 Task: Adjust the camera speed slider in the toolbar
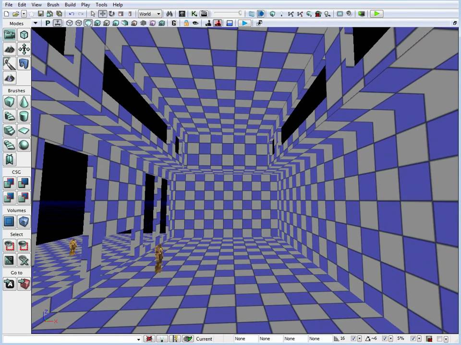point(228,13)
